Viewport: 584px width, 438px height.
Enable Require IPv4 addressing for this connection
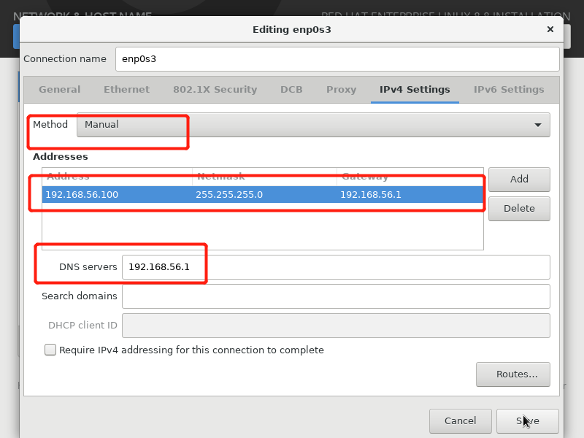[50, 350]
